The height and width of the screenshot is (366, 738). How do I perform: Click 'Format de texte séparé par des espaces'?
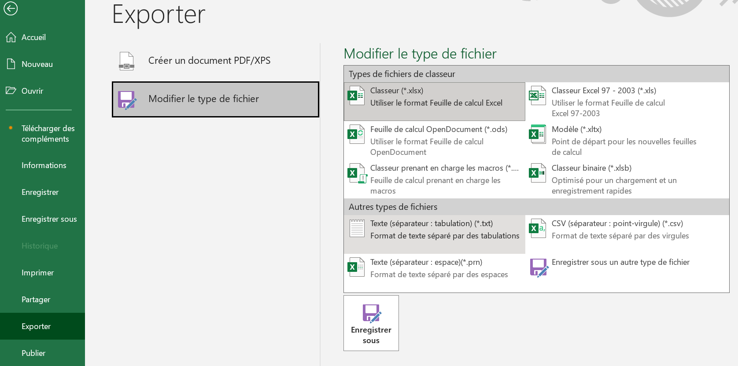click(x=439, y=274)
